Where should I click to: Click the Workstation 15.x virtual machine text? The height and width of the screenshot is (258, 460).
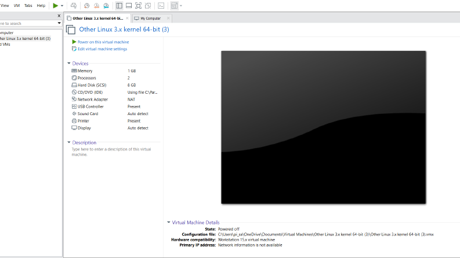click(247, 239)
